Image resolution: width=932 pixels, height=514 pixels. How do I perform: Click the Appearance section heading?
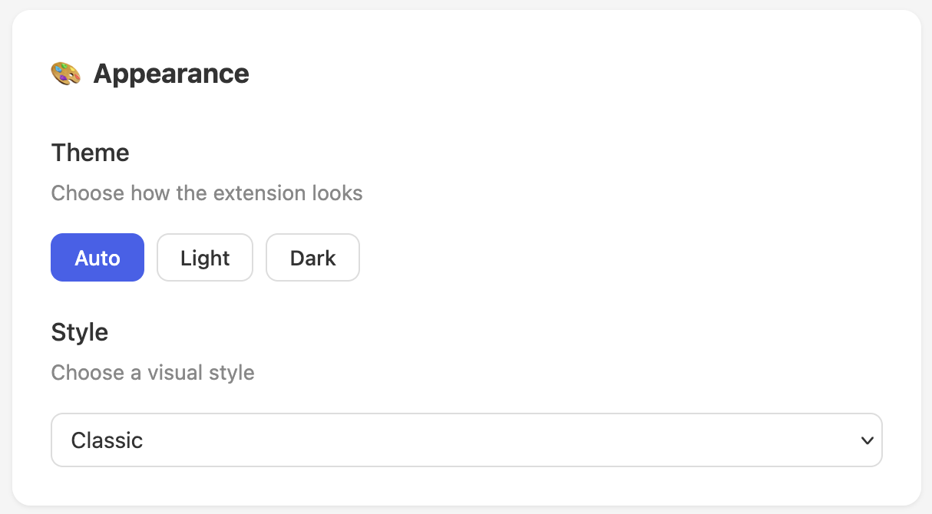(170, 74)
